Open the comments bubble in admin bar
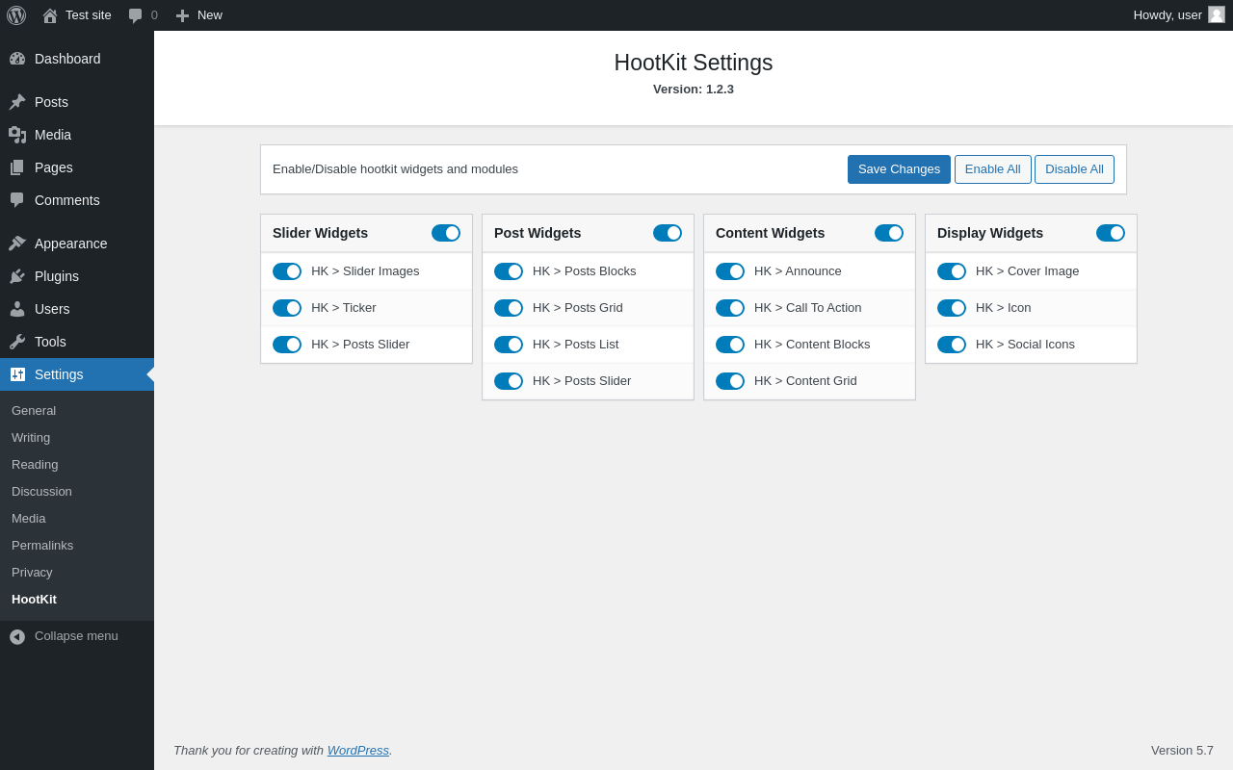Screen dimensions: 1233x770 point(136,15)
